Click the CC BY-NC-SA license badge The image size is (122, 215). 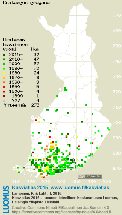90,176
